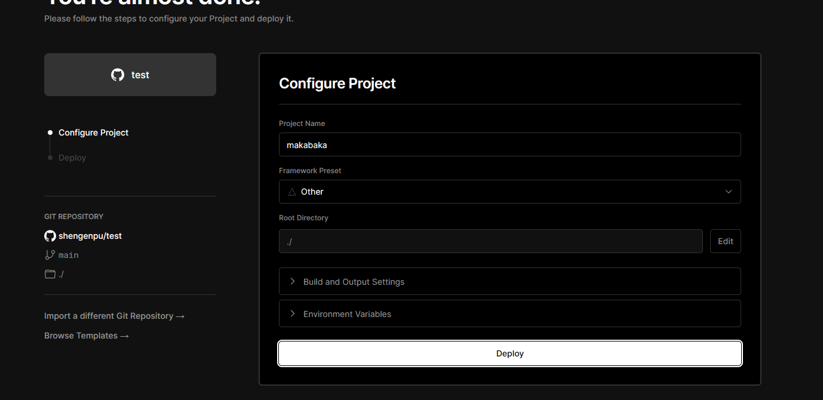Click the test repository card

130,75
